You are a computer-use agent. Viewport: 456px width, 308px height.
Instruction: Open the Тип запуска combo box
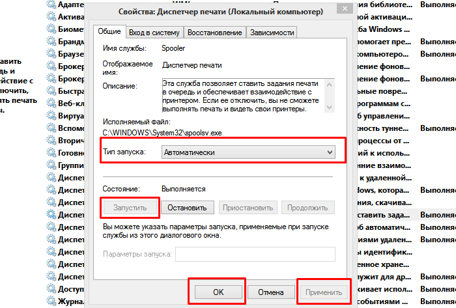248,152
